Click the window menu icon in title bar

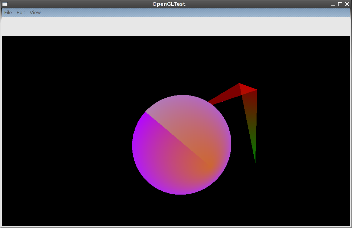(x=5, y=4)
